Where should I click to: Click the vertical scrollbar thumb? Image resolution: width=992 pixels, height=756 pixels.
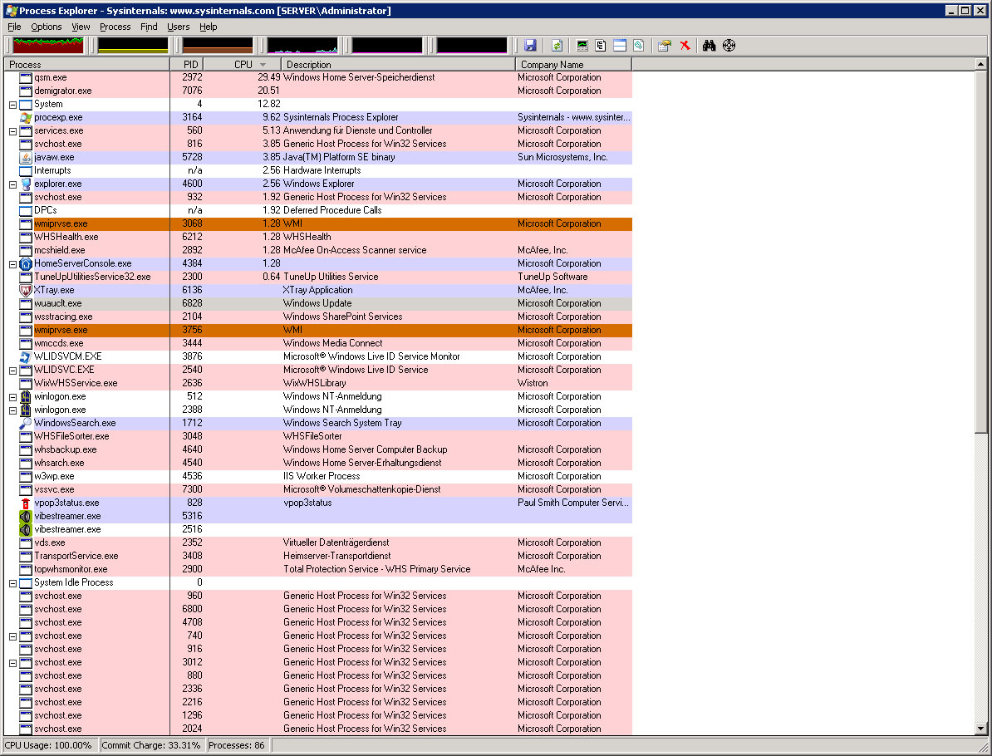pos(980,252)
